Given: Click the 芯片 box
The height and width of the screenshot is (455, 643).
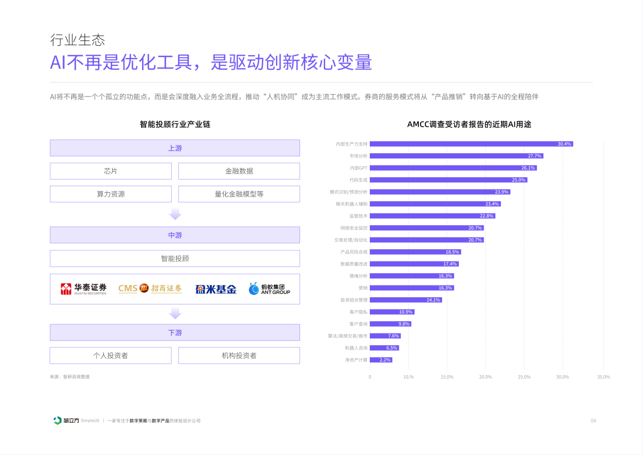Looking at the screenshot, I should [110, 171].
